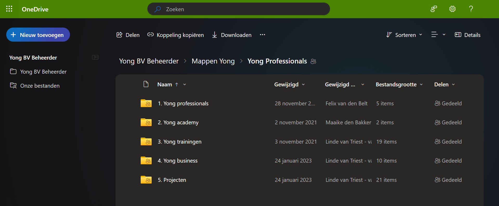Navigate to Mappen Yong breadcrumb
The width and height of the screenshot is (499, 206).
tap(213, 61)
